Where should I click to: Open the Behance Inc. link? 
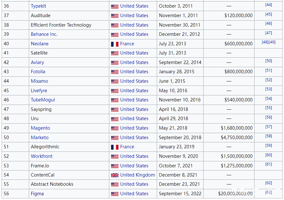[44, 34]
